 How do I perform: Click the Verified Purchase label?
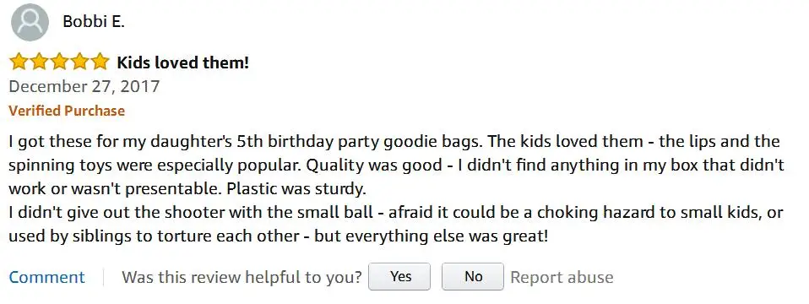click(67, 111)
